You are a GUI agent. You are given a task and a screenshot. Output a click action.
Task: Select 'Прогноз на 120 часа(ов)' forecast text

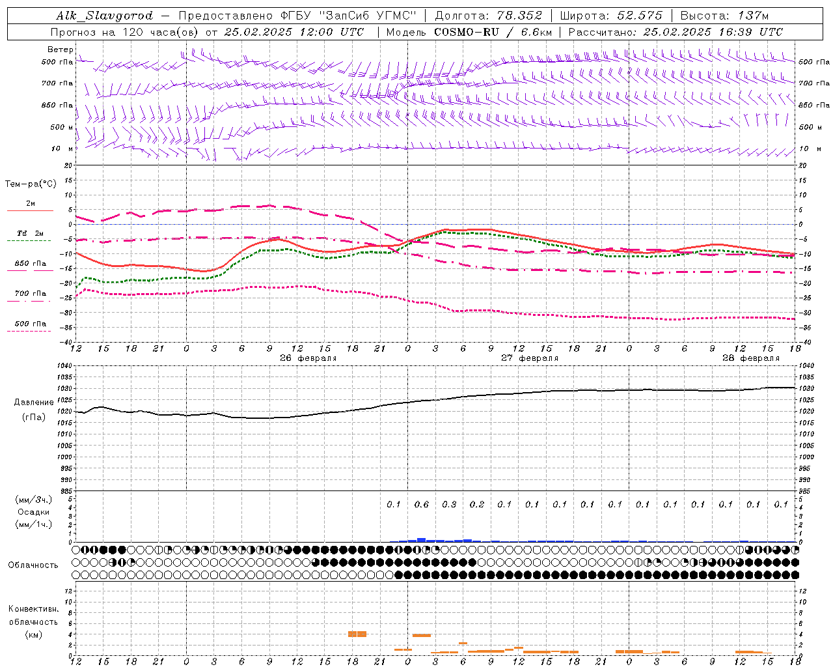pyautogui.click(x=125, y=32)
